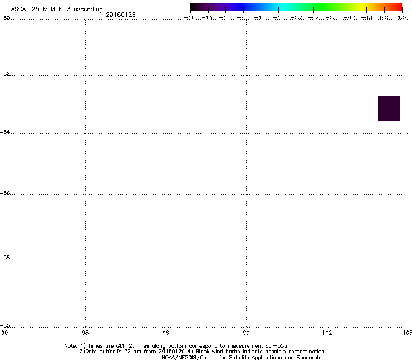Click the -13 legend value
The width and height of the screenshot is (412, 361).
click(207, 18)
